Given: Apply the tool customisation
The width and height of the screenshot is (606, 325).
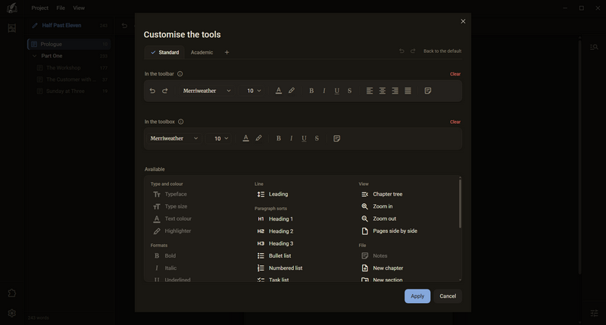Looking at the screenshot, I should [417, 296].
